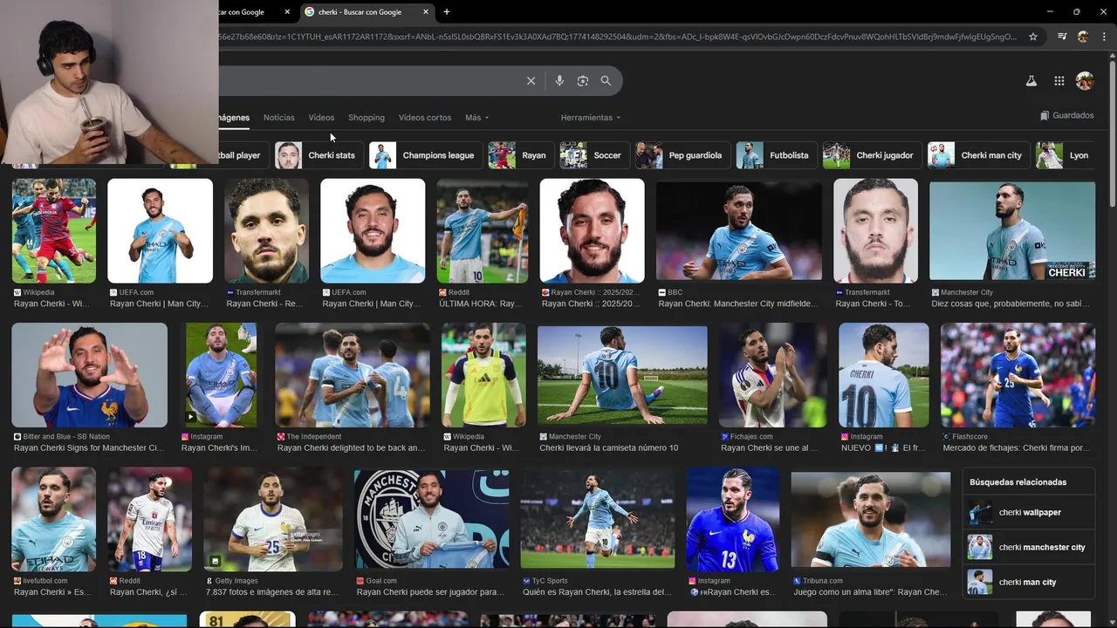Clear the search box with the X icon

[531, 81]
